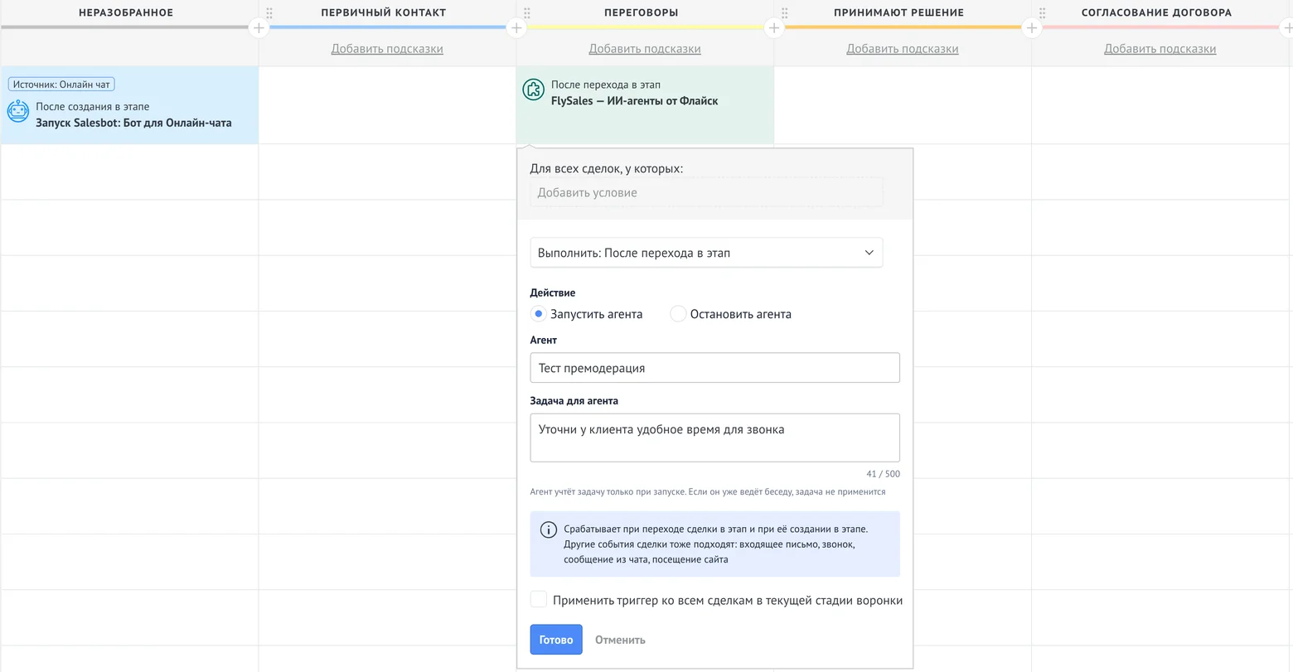Click plus button before Согласование договора column

click(1032, 28)
